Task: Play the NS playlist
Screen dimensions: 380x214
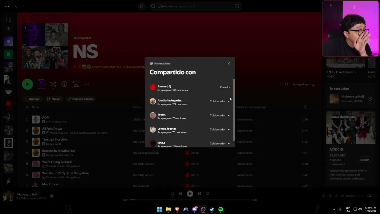Action: pos(27,84)
